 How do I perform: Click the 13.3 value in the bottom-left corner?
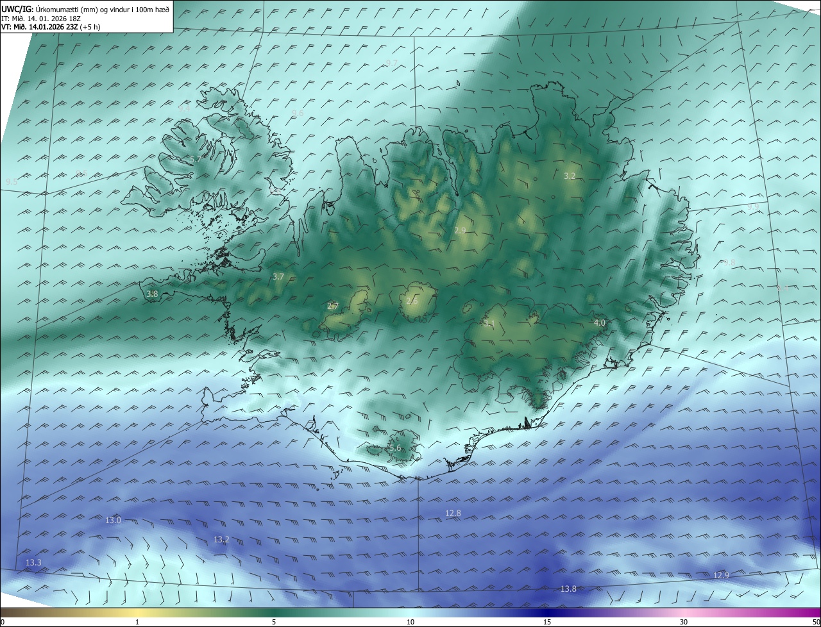tap(33, 563)
